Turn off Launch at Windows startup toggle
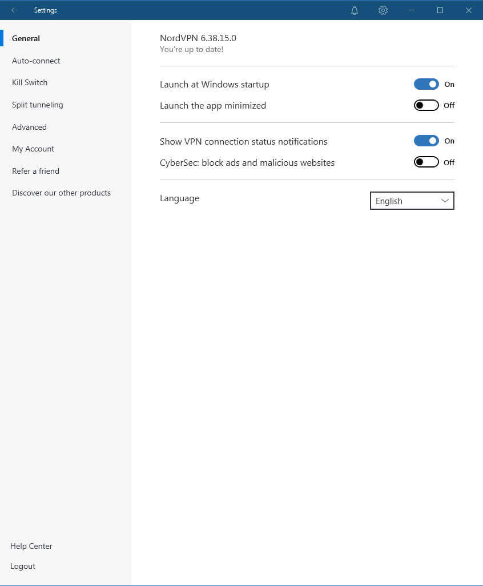This screenshot has height=586, width=483. point(426,85)
